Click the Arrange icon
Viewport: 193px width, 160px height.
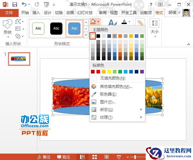click(x=140, y=23)
